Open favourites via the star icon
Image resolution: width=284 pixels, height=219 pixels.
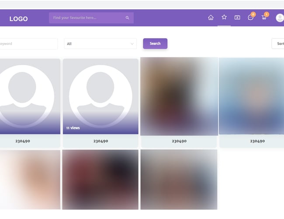tap(224, 17)
